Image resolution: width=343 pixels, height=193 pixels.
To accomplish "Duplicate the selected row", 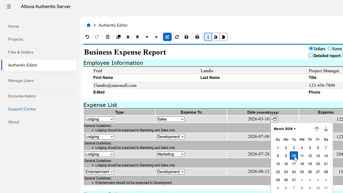I will [x=118, y=37].
